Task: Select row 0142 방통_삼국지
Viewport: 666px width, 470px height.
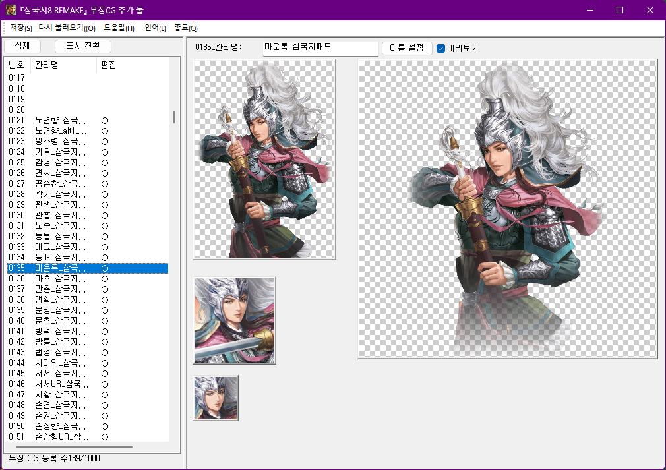Action: click(x=88, y=341)
